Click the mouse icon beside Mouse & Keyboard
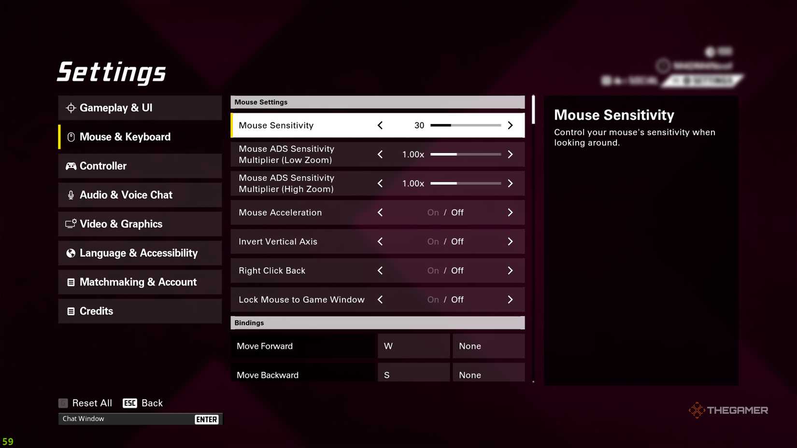 tap(71, 137)
